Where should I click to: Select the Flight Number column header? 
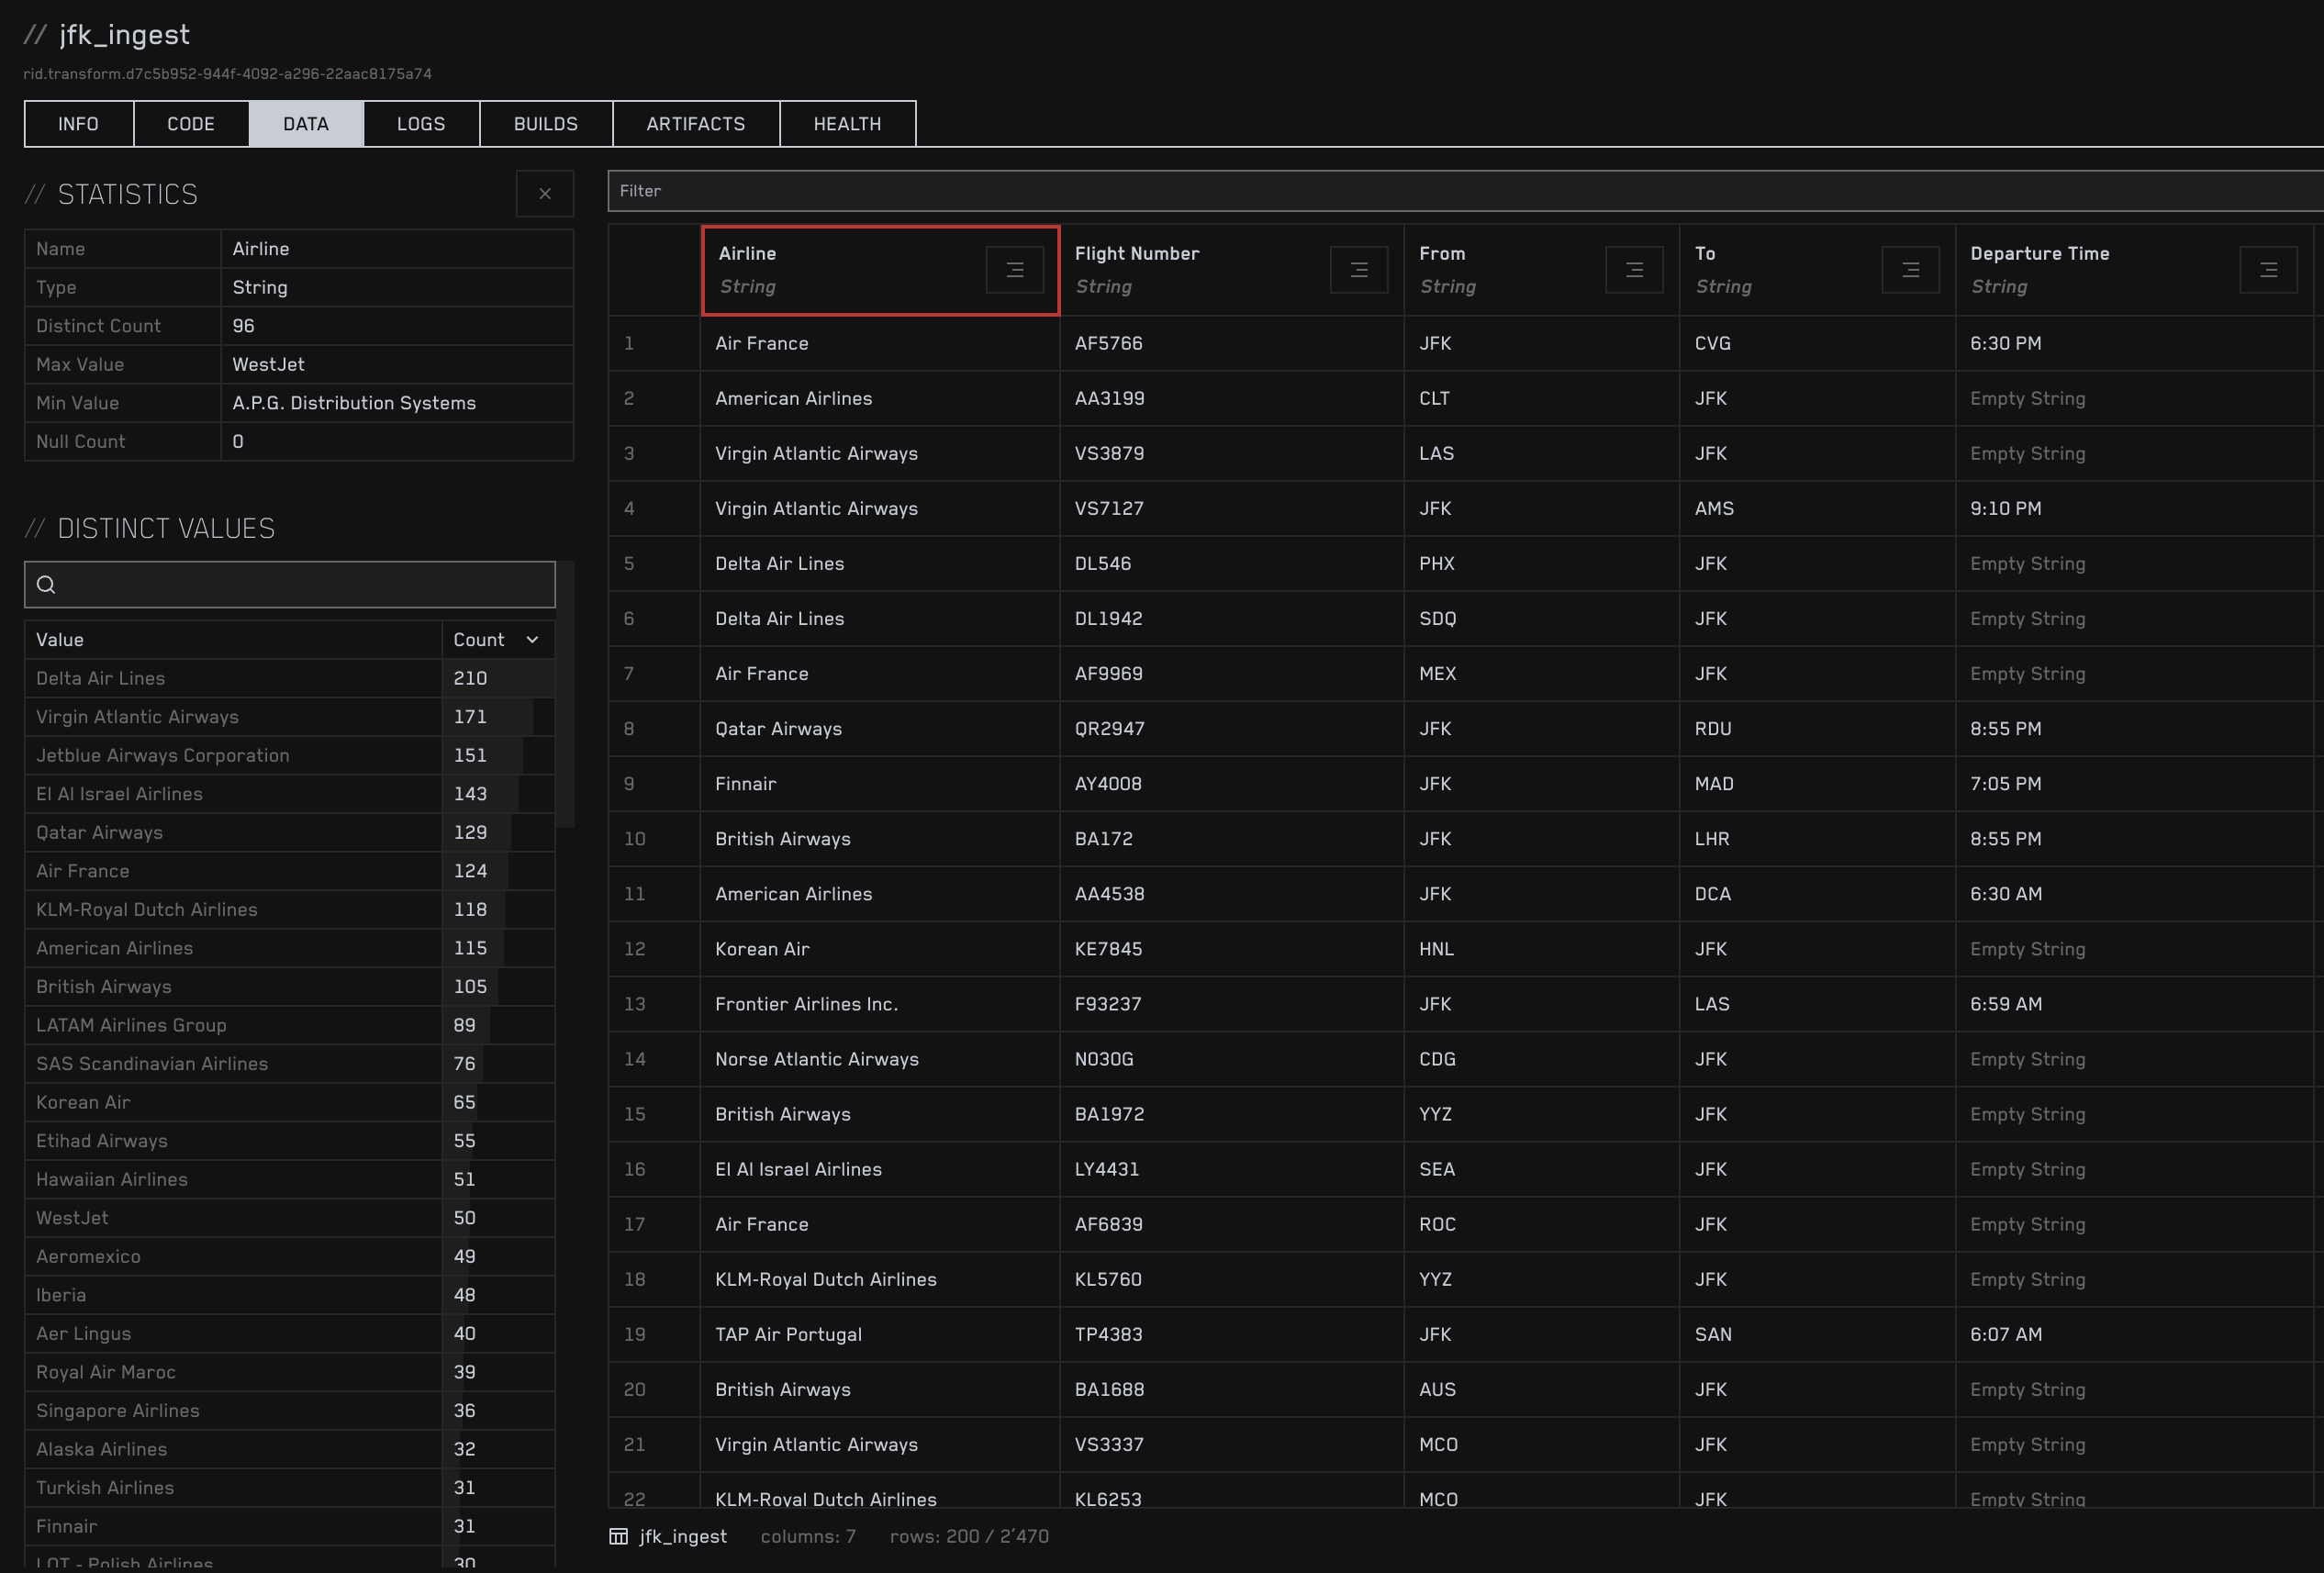click(1231, 270)
